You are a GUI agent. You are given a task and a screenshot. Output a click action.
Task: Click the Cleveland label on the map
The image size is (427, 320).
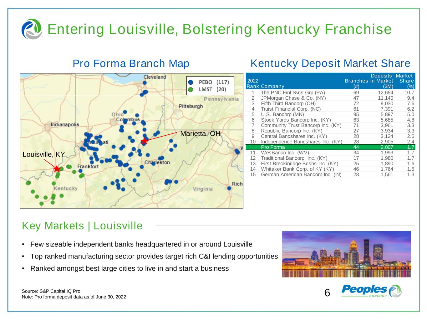[x=155, y=77]
